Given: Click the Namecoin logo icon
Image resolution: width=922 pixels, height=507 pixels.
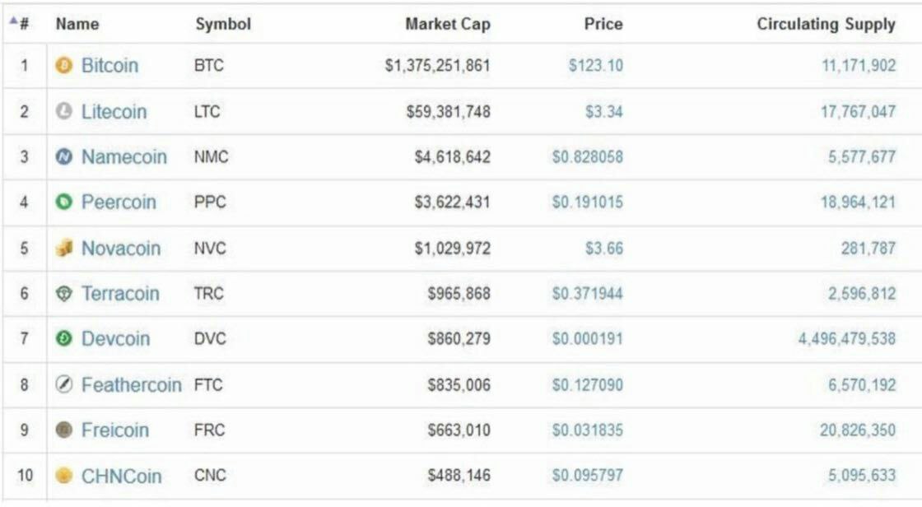Looking at the screenshot, I should (x=63, y=157).
